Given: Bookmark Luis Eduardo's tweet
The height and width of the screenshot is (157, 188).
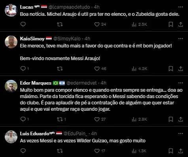Looking at the screenshot, I should [x=171, y=151].
